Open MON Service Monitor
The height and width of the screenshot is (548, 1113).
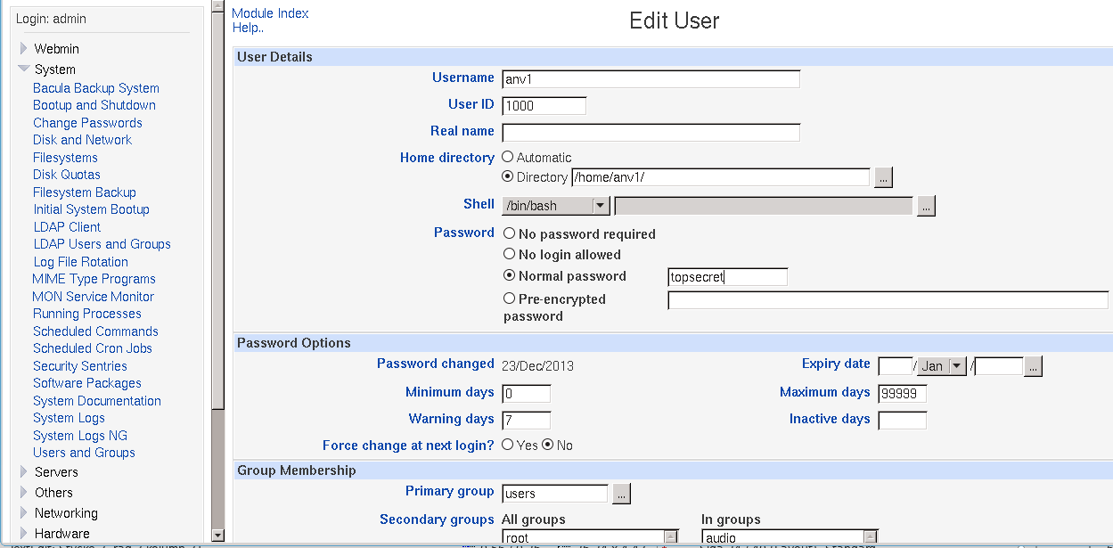[93, 297]
